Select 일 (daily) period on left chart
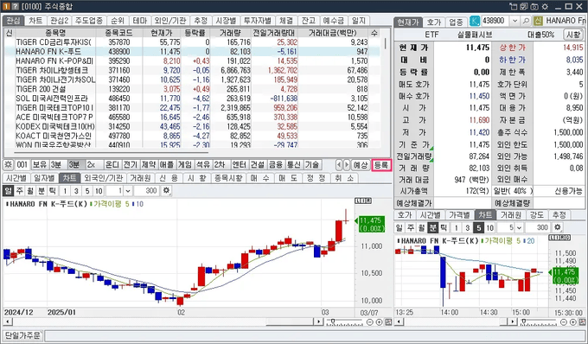The width and height of the screenshot is (588, 344). point(8,191)
